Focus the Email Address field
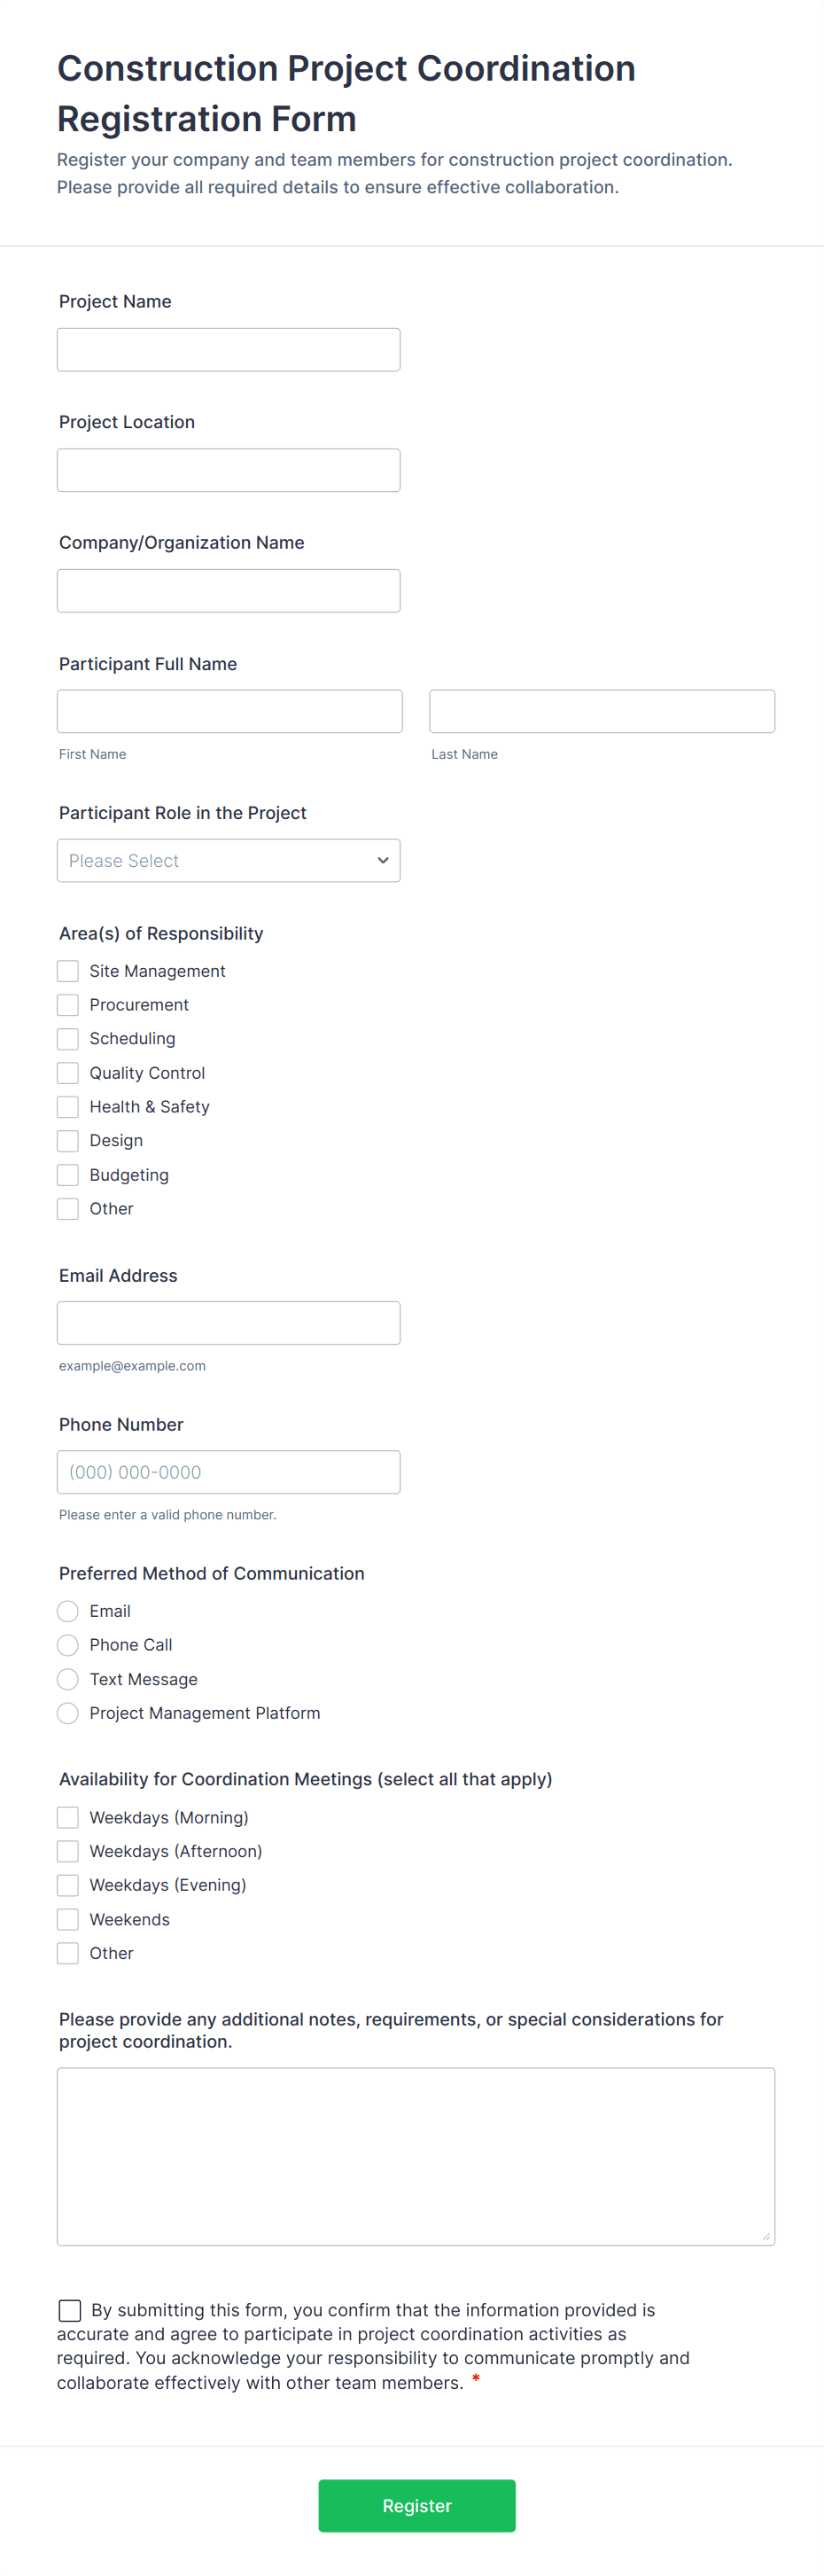The width and height of the screenshot is (824, 2576). pos(228,1322)
